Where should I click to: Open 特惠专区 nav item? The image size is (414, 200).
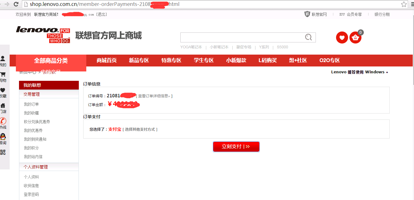pos(171,61)
